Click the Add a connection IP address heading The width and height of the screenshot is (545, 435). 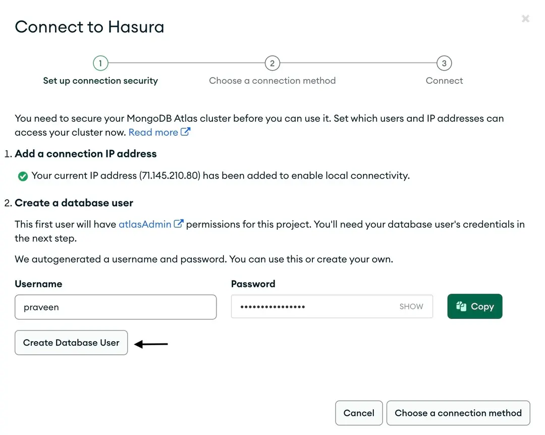tap(86, 154)
